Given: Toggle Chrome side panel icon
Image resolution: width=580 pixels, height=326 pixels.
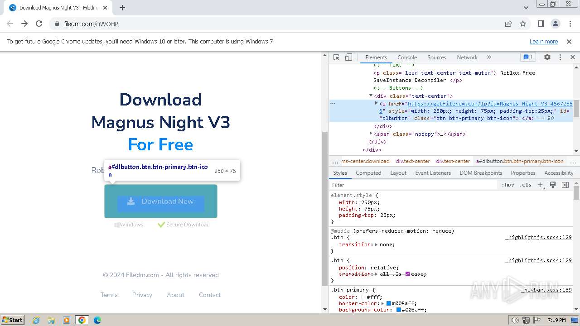Looking at the screenshot, I should 541,24.
